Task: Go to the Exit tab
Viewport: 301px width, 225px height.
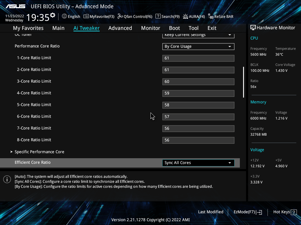Action: pos(212,28)
